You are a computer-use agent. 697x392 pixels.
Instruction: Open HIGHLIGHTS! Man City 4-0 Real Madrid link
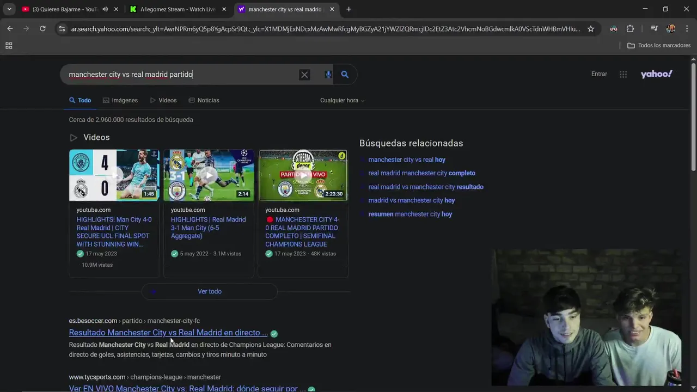114,232
